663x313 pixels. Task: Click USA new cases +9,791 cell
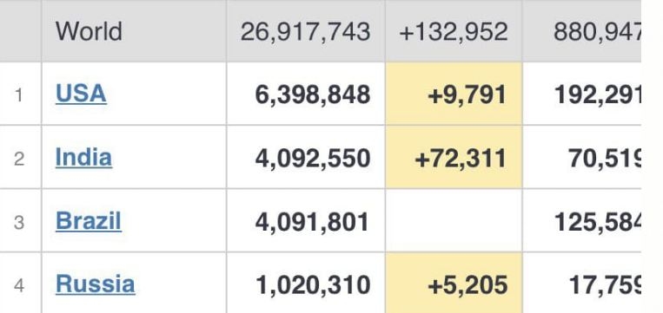454,94
